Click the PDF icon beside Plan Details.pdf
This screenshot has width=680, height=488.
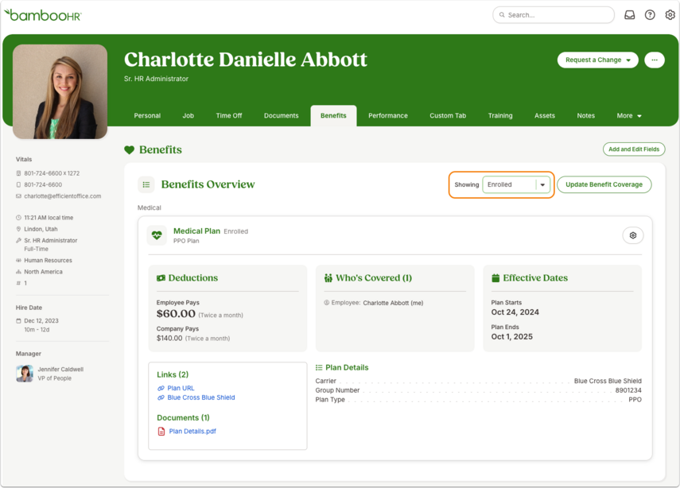pos(161,432)
